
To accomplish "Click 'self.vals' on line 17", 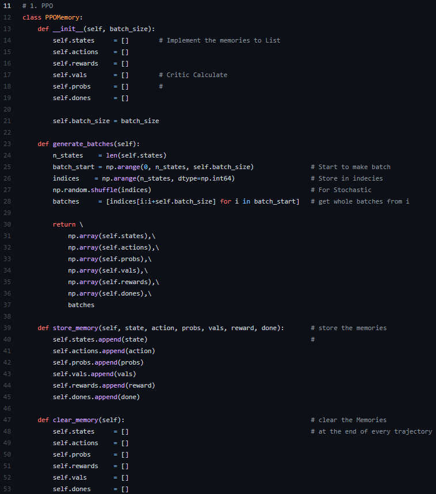I will pos(70,75).
